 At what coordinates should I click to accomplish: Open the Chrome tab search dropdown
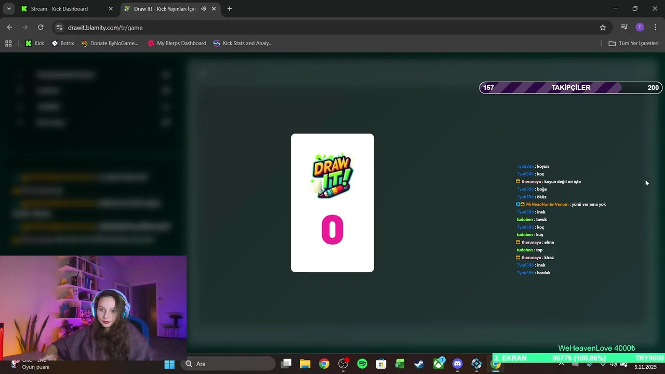coord(9,9)
